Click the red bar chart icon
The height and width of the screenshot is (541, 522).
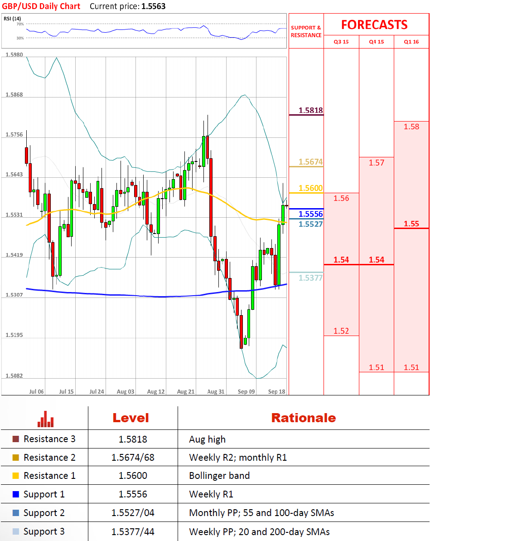tap(45, 419)
